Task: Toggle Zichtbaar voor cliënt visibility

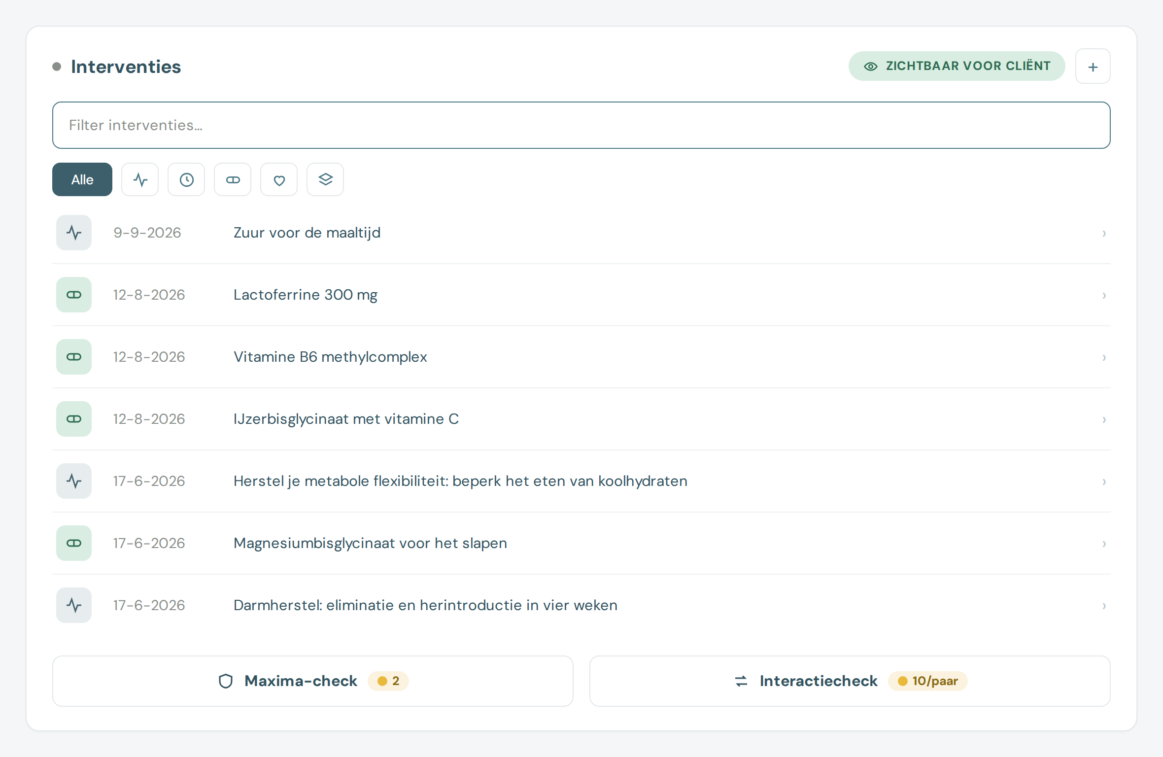Action: [957, 66]
